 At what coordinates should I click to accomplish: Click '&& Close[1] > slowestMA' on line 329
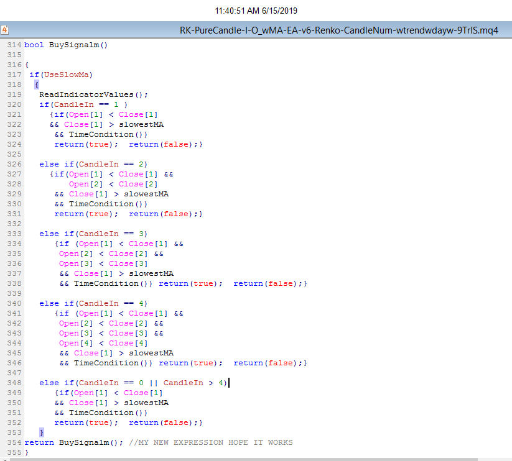point(112,194)
